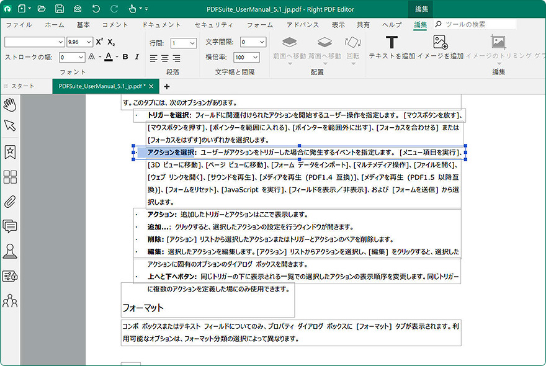Click the トリガーを選択 bold text
Screen dimensions: 546x366
click(x=168, y=115)
